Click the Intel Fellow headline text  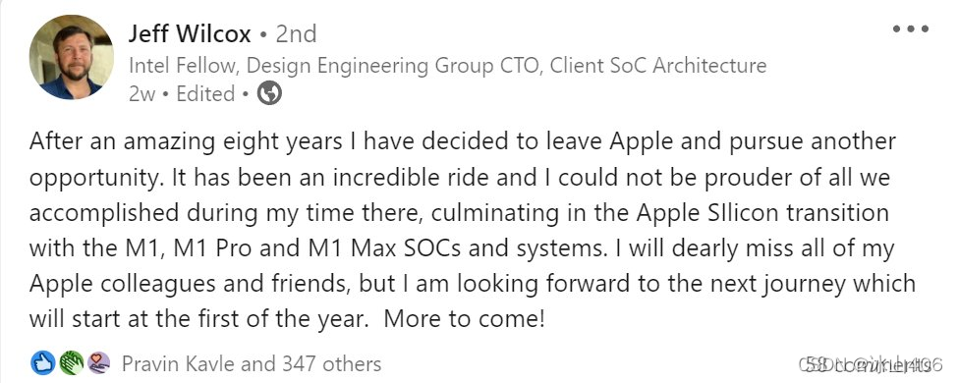click(x=184, y=66)
